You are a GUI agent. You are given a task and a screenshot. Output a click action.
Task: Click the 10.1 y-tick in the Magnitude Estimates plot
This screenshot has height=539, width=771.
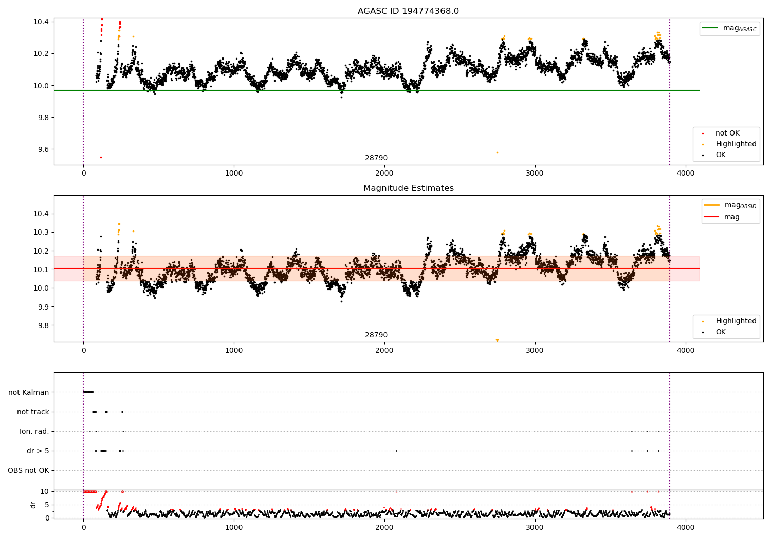pyautogui.click(x=41, y=269)
